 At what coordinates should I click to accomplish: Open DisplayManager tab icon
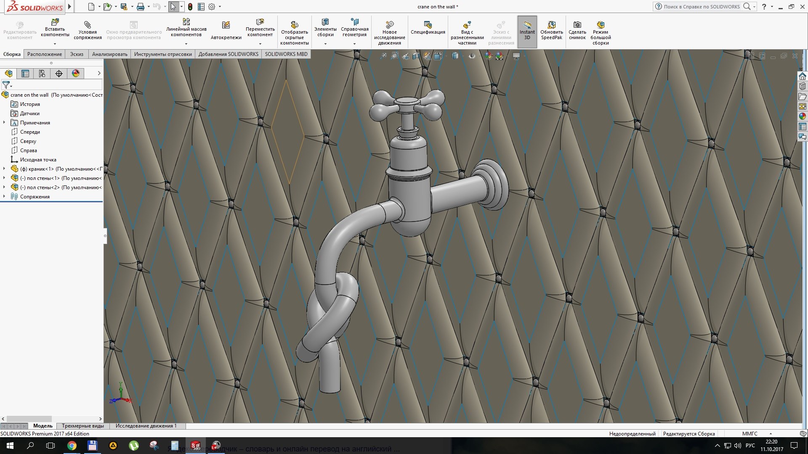coord(76,74)
